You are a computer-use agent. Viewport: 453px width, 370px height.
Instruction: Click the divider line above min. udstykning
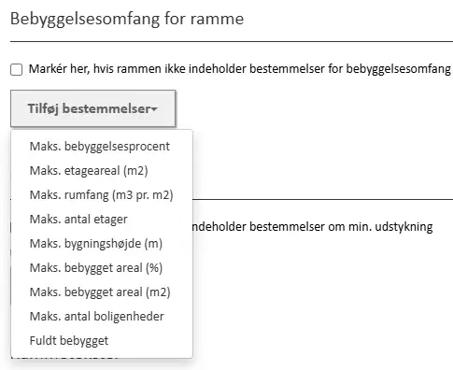323,199
